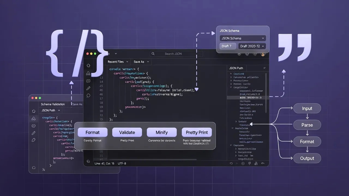
Task: Click the undo arrow icon in the status bar
Action: click(263, 163)
